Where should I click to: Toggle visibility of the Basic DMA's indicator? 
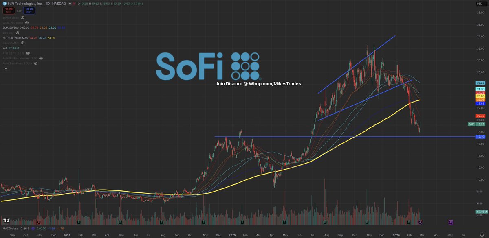(23, 43)
